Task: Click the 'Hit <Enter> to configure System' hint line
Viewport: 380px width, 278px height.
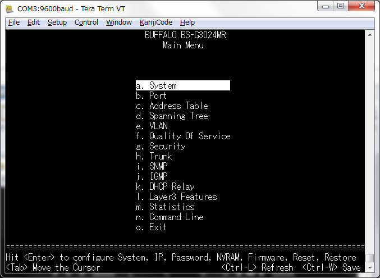Action: pos(181,257)
